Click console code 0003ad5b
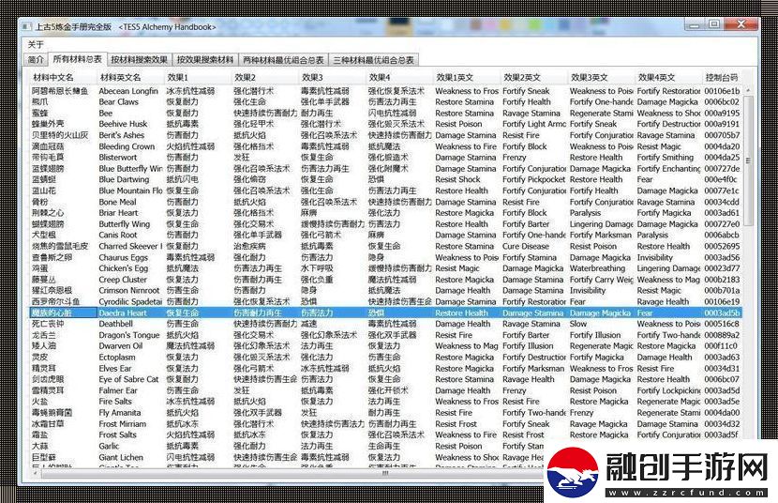 pyautogui.click(x=723, y=312)
